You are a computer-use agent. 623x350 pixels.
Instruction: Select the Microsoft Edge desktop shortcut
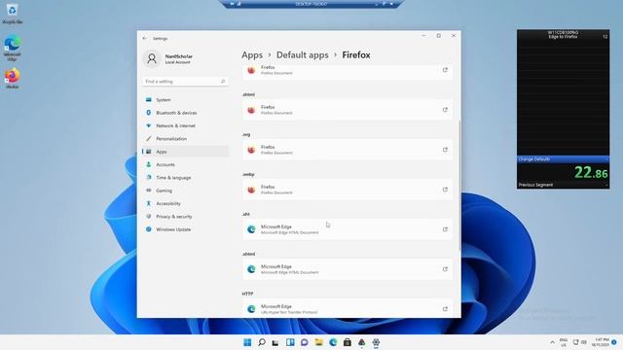(x=12, y=48)
